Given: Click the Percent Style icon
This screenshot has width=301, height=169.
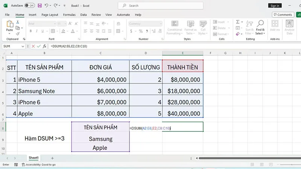Looking at the screenshot, I should pos(141,31).
